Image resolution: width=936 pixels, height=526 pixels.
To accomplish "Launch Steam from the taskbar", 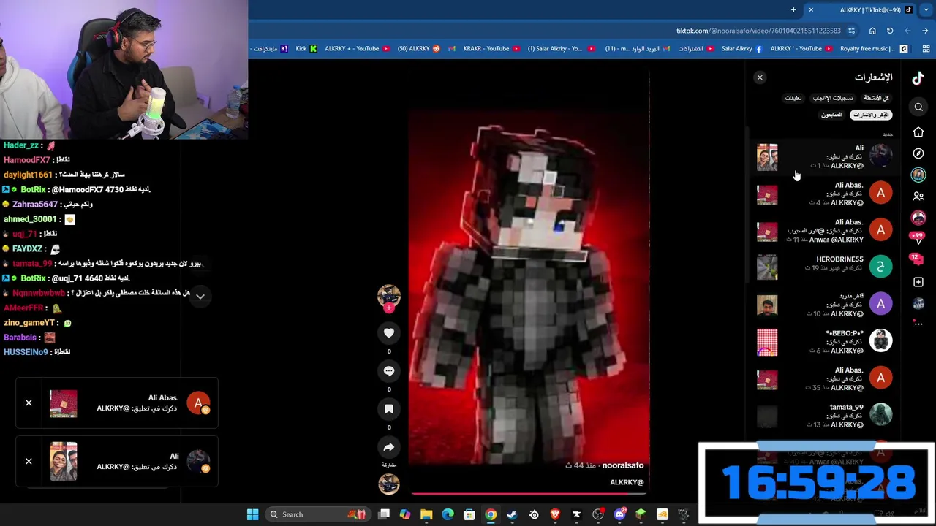I will (x=512, y=514).
